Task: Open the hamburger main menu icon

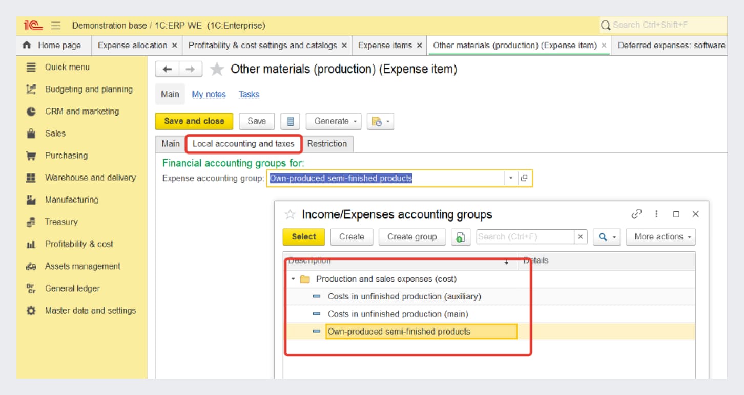Action: coord(56,25)
